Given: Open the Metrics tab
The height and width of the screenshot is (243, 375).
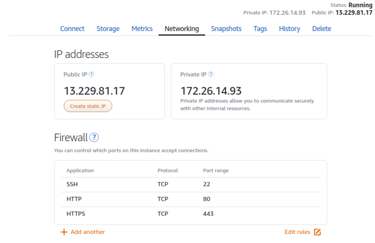Looking at the screenshot, I should click(x=142, y=29).
